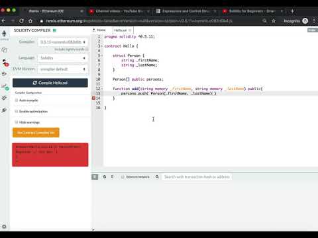The image size is (318, 238).
Task: Switch to Remix - Ethereum IDE browser tab
Action: pos(46,11)
